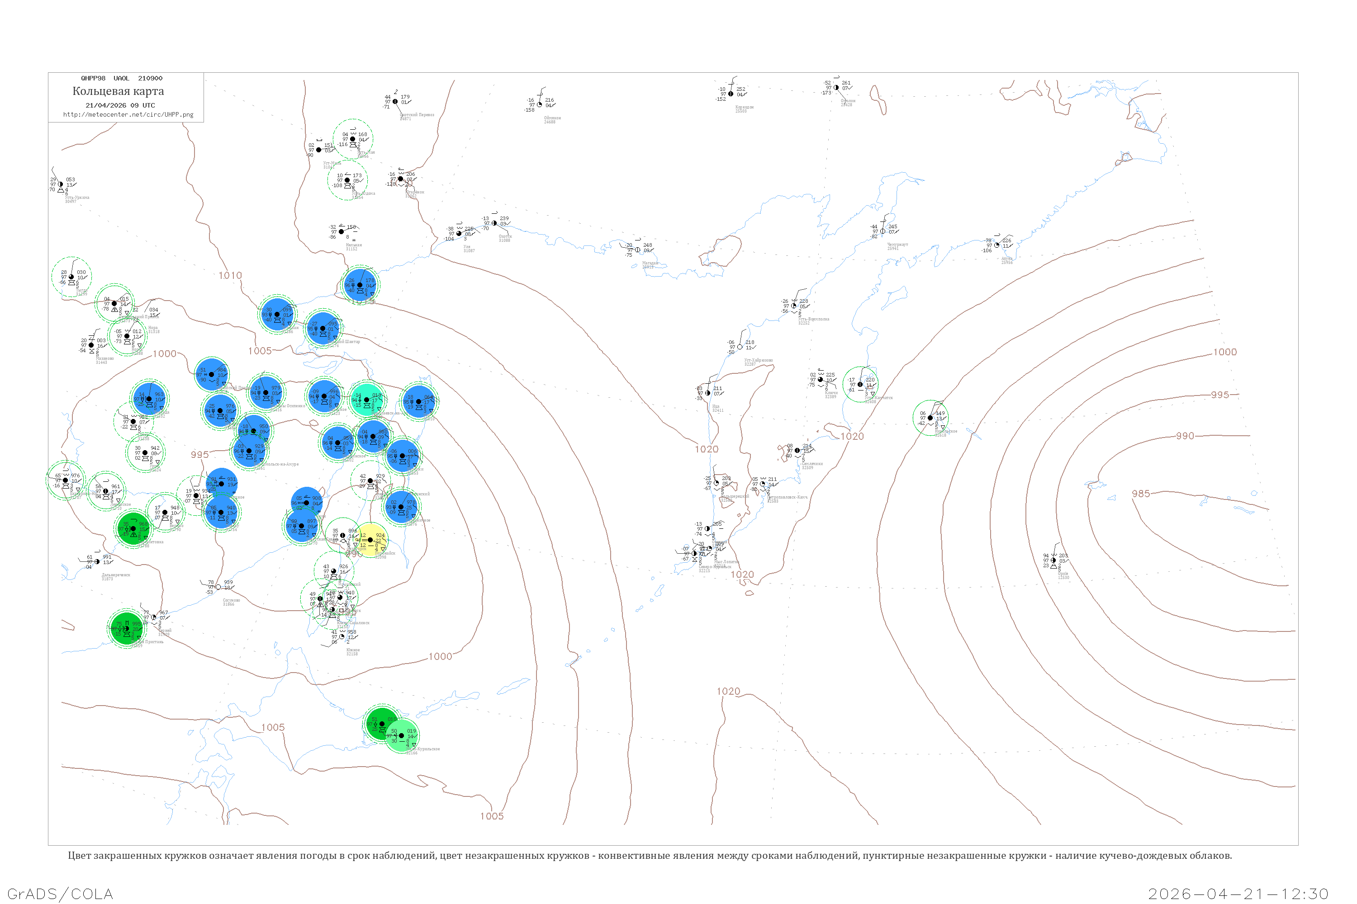This screenshot has width=1357, height=904.
Task: Click the Sosunovo 31866 station circle
Action: pyautogui.click(x=218, y=588)
